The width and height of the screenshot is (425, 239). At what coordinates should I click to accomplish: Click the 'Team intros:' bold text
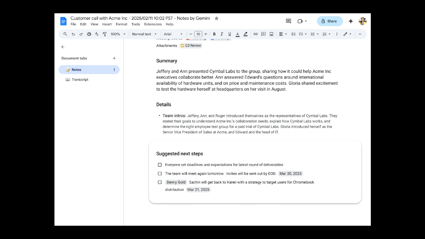[174, 116]
